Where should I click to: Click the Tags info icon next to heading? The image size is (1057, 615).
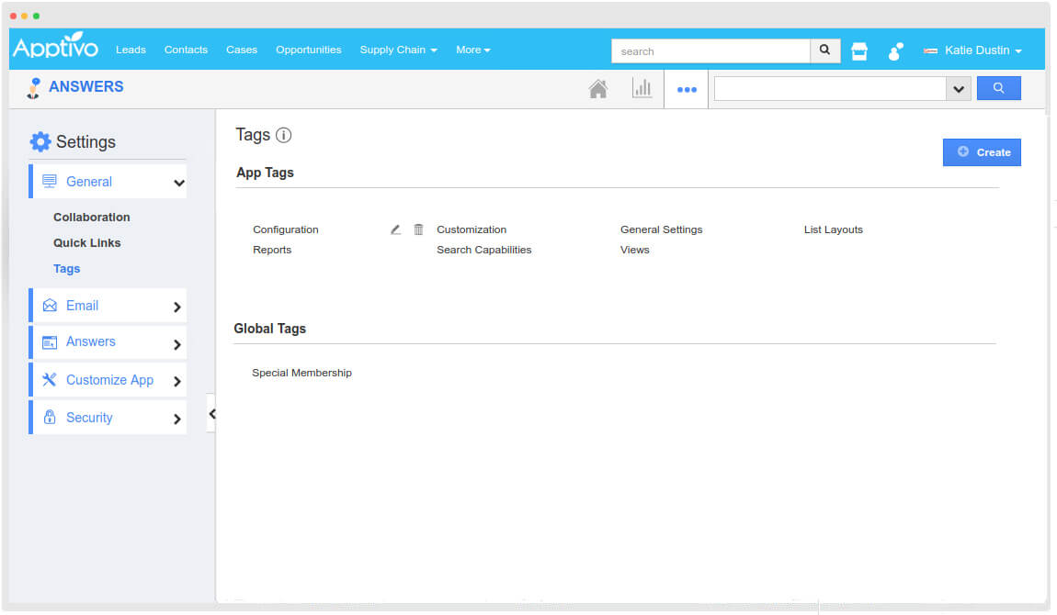click(283, 135)
